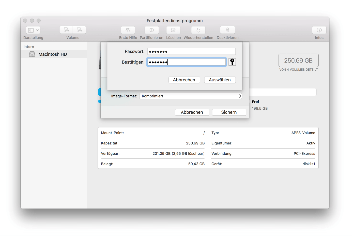Screen dimensions: 352x236
Task: Click the 198,5 GB free value
Action: pyautogui.click(x=260, y=108)
